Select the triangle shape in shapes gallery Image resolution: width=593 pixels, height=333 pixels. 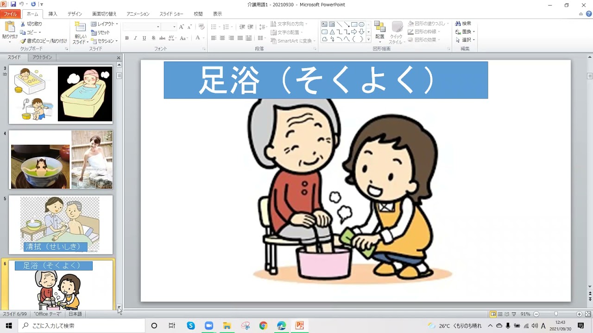point(332,32)
